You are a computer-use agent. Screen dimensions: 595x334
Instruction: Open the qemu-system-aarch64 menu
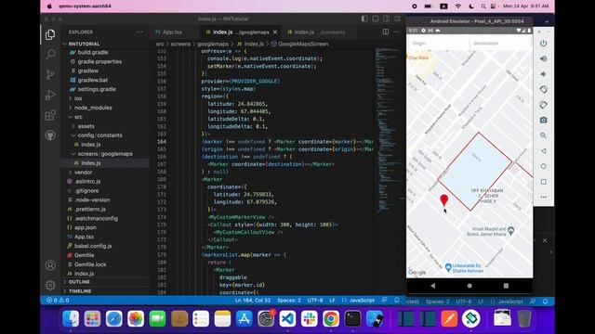(85, 6)
